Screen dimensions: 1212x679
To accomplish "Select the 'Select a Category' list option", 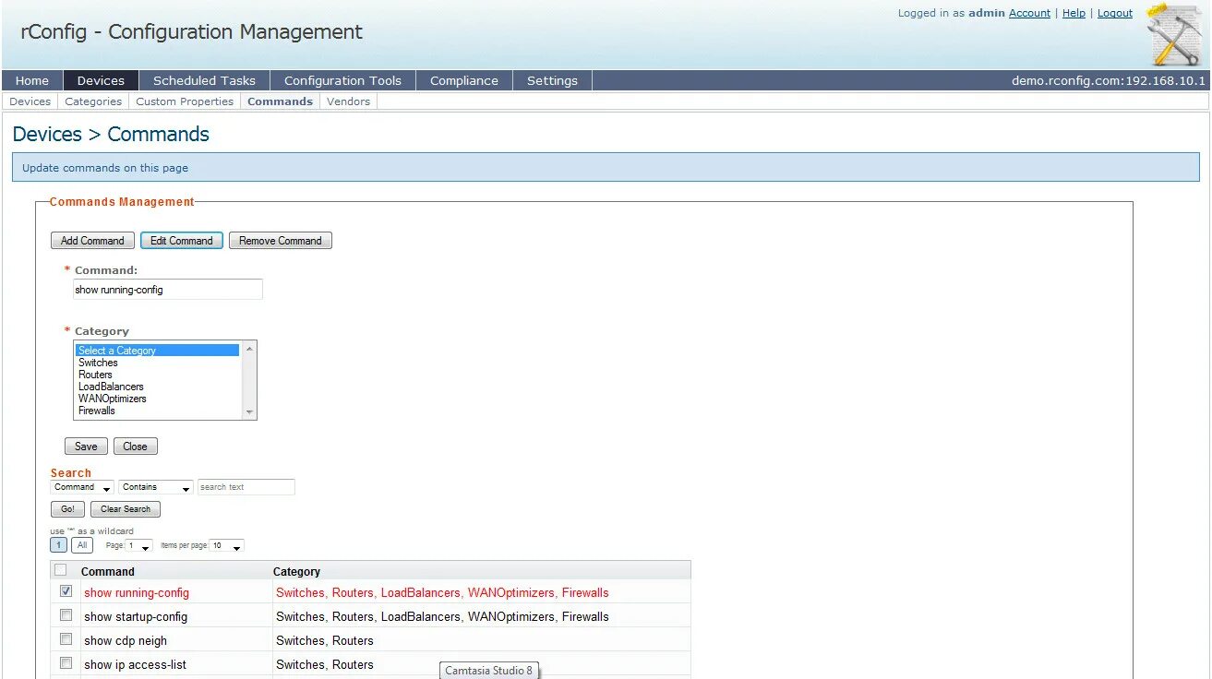I will (x=157, y=351).
